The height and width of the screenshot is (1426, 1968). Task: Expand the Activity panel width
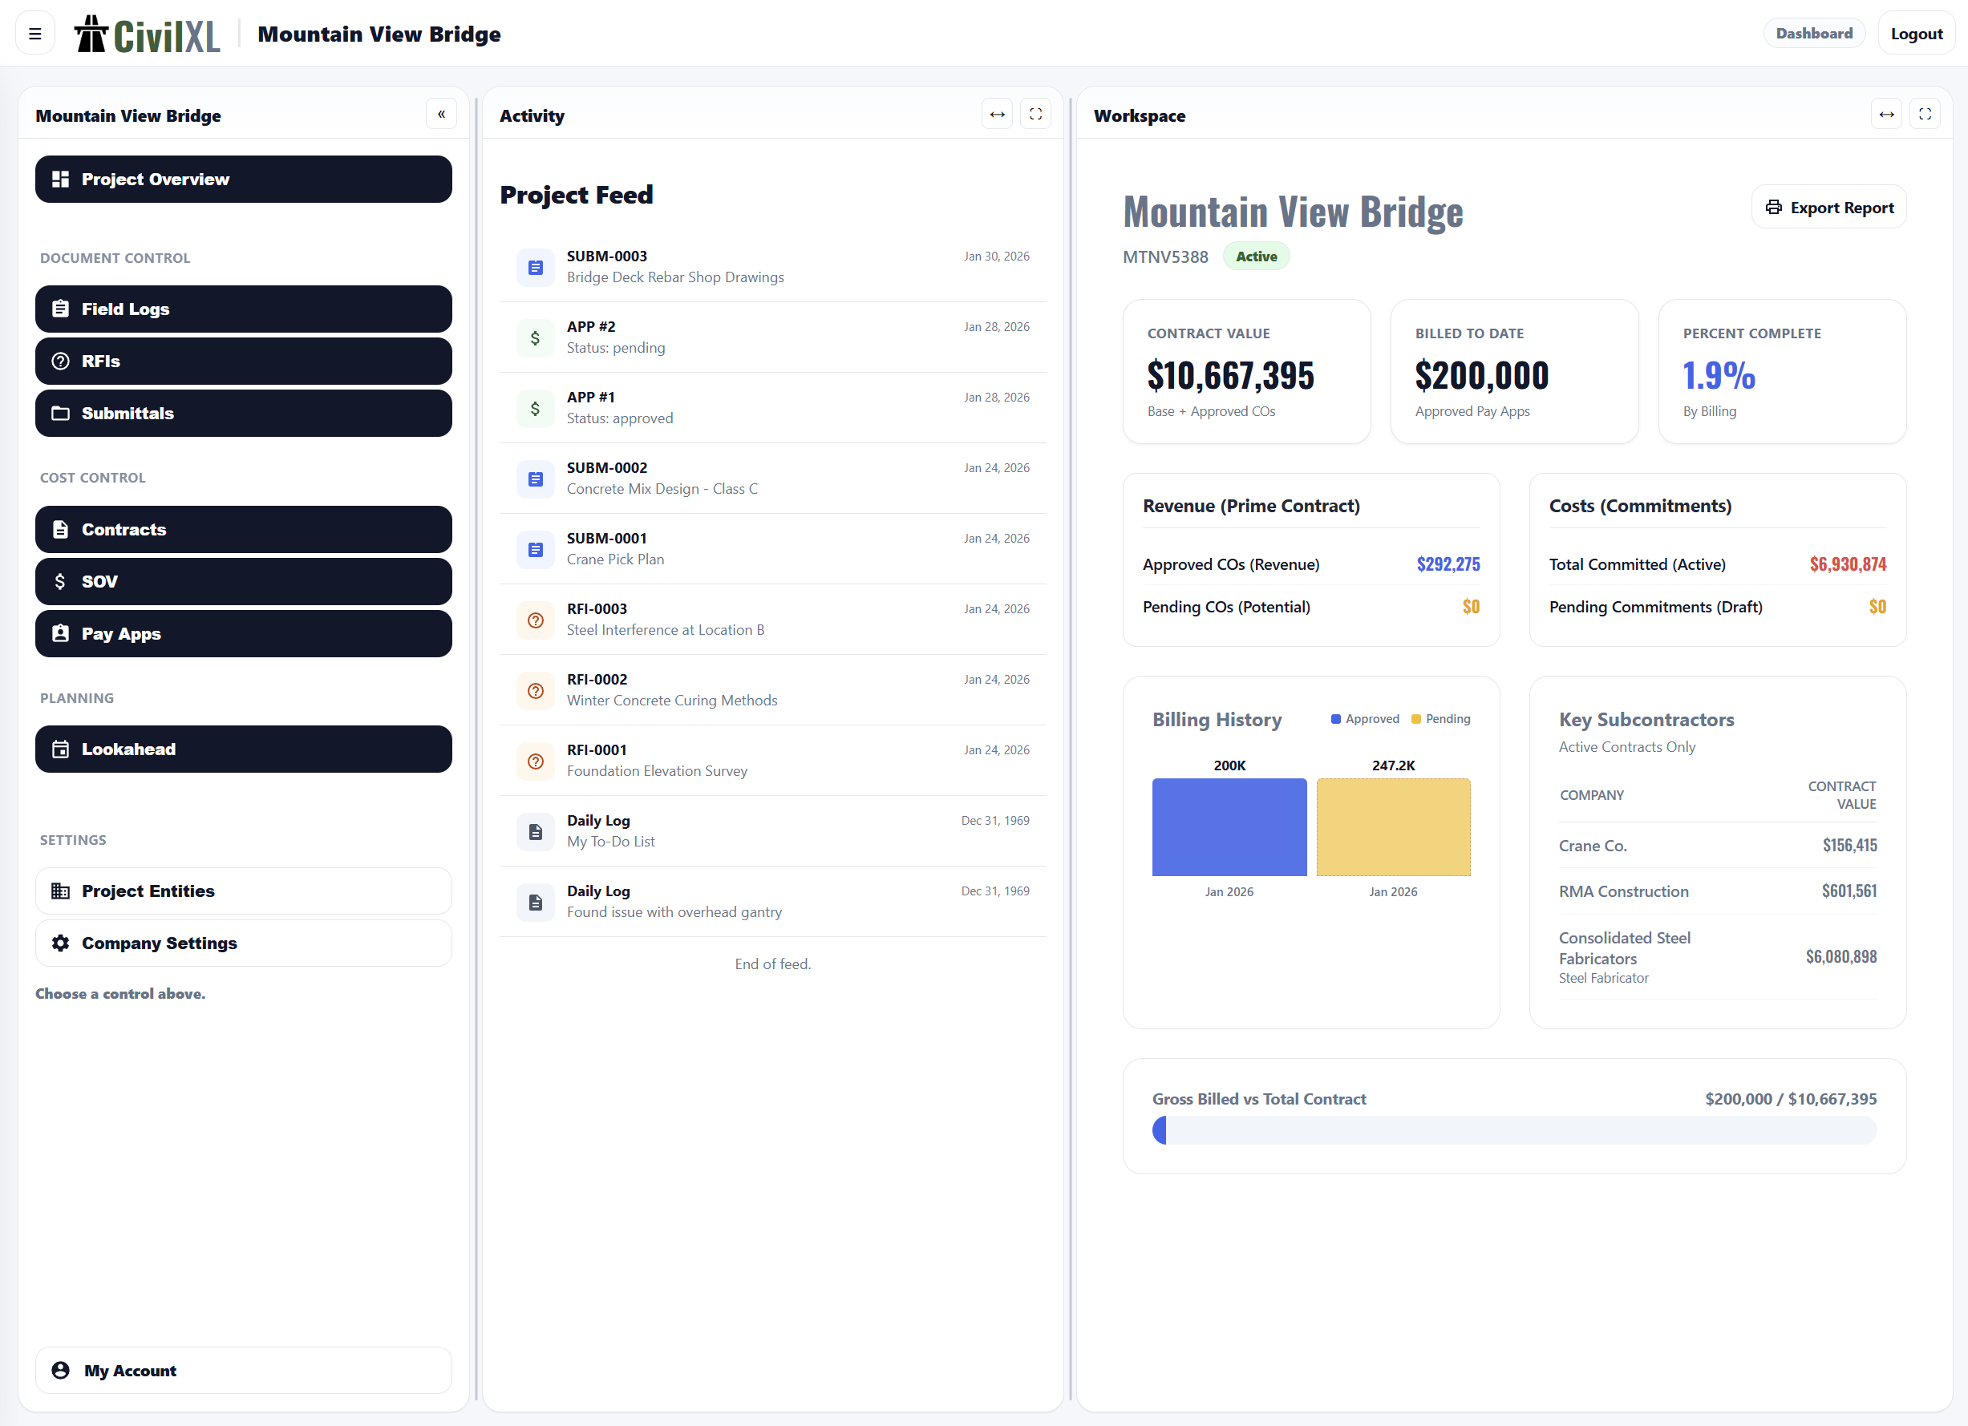click(x=997, y=113)
